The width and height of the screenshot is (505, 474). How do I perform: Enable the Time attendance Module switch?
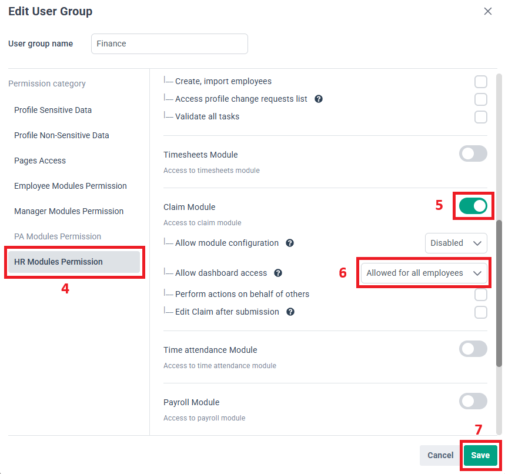pos(473,349)
